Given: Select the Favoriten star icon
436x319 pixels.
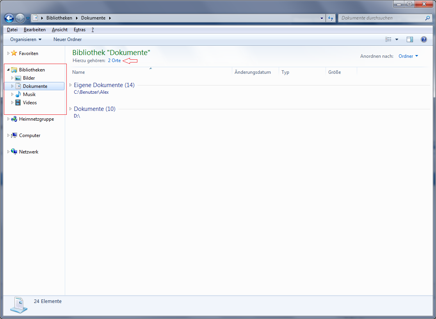Looking at the screenshot, I should click(x=14, y=53).
